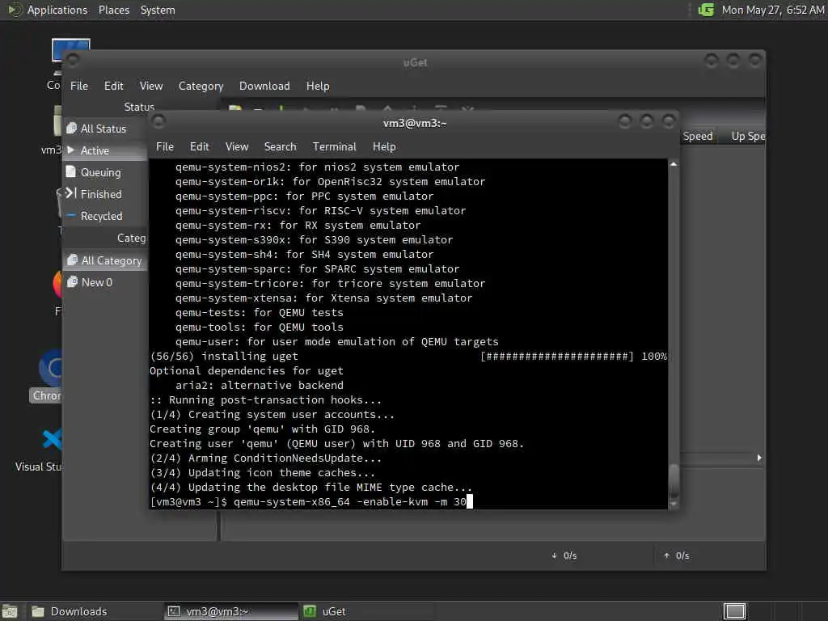Click the Finished status icon
Image resolution: width=828 pixels, height=621 pixels.
tap(71, 193)
